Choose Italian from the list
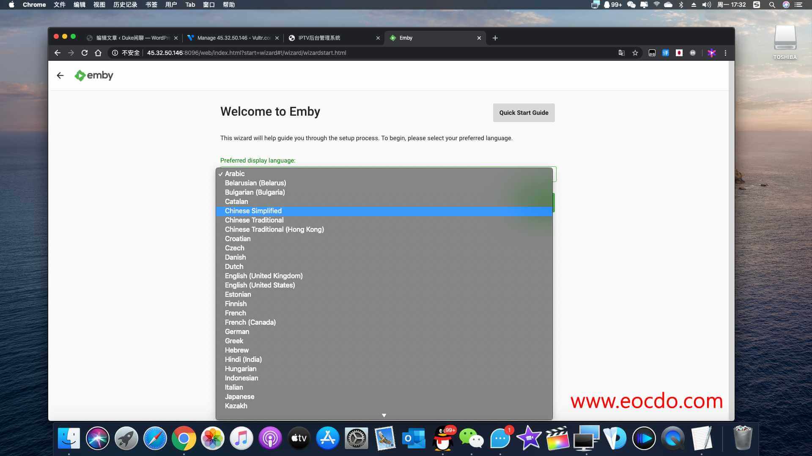812x456 pixels. 384,387
